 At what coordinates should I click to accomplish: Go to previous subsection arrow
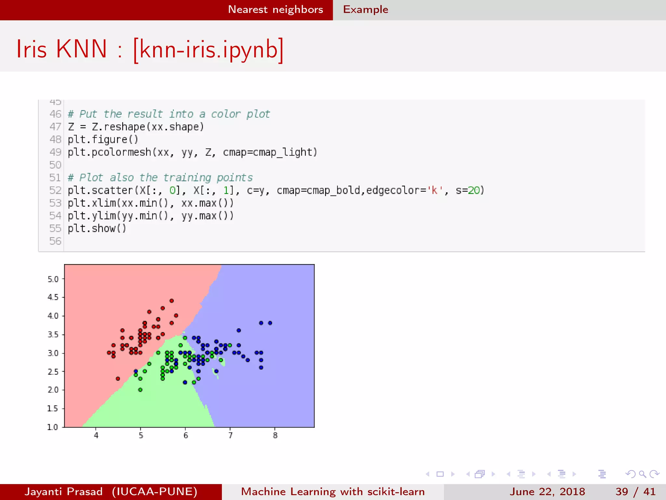click(508, 474)
